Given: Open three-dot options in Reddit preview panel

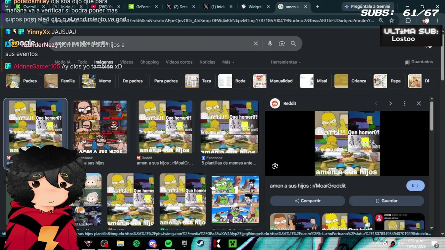Looking at the screenshot, I should (x=405, y=103).
